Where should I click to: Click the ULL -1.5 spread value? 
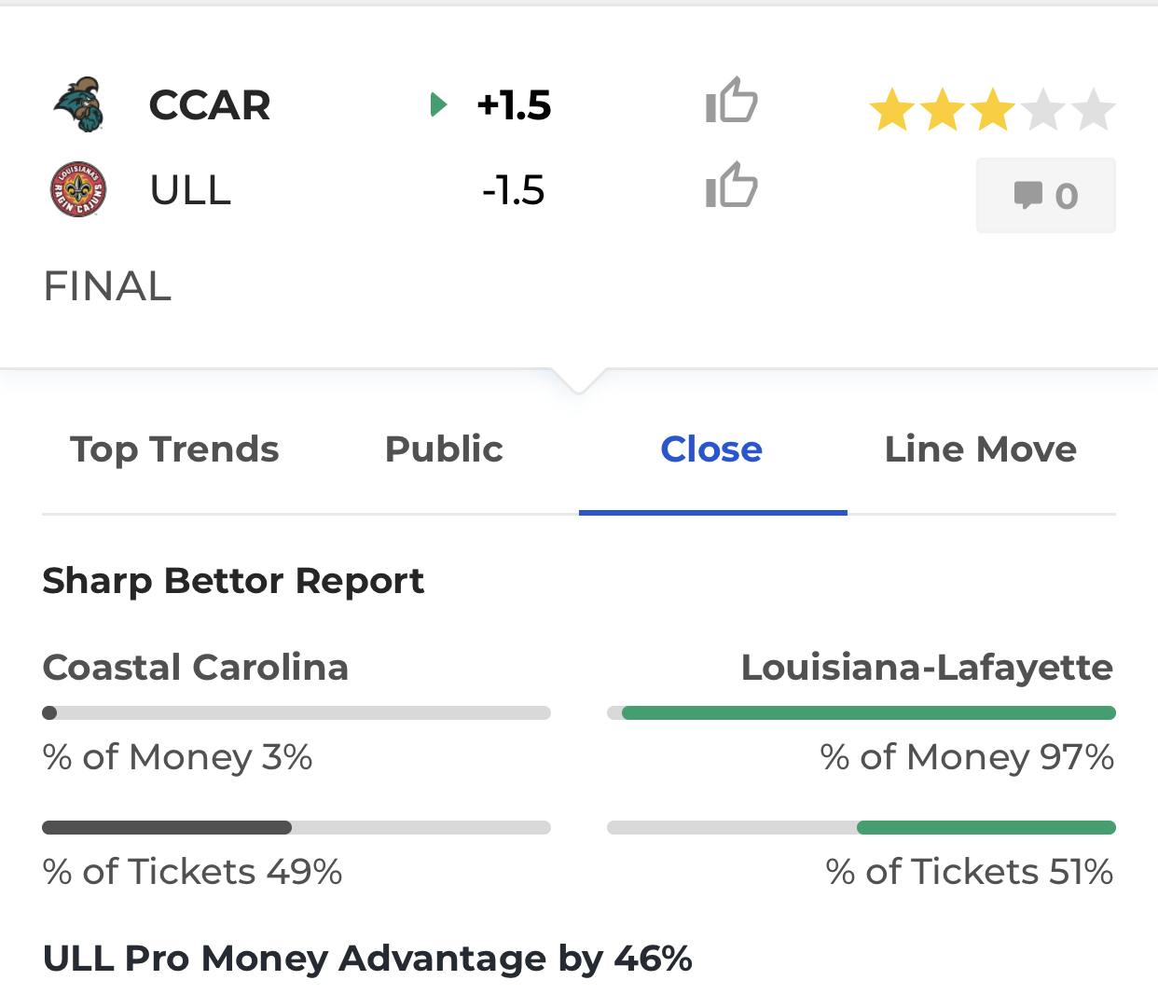514,190
